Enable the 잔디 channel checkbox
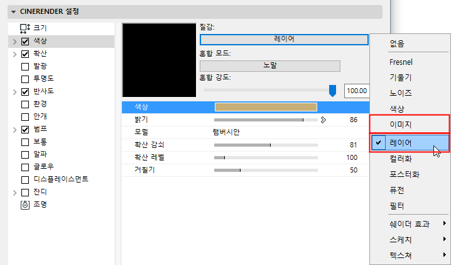Image resolution: width=451 pixels, height=265 pixels. tap(25, 193)
